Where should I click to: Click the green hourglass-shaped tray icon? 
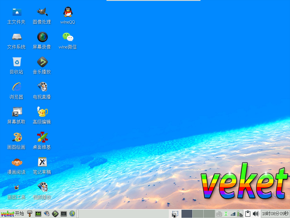[x=226, y=214]
